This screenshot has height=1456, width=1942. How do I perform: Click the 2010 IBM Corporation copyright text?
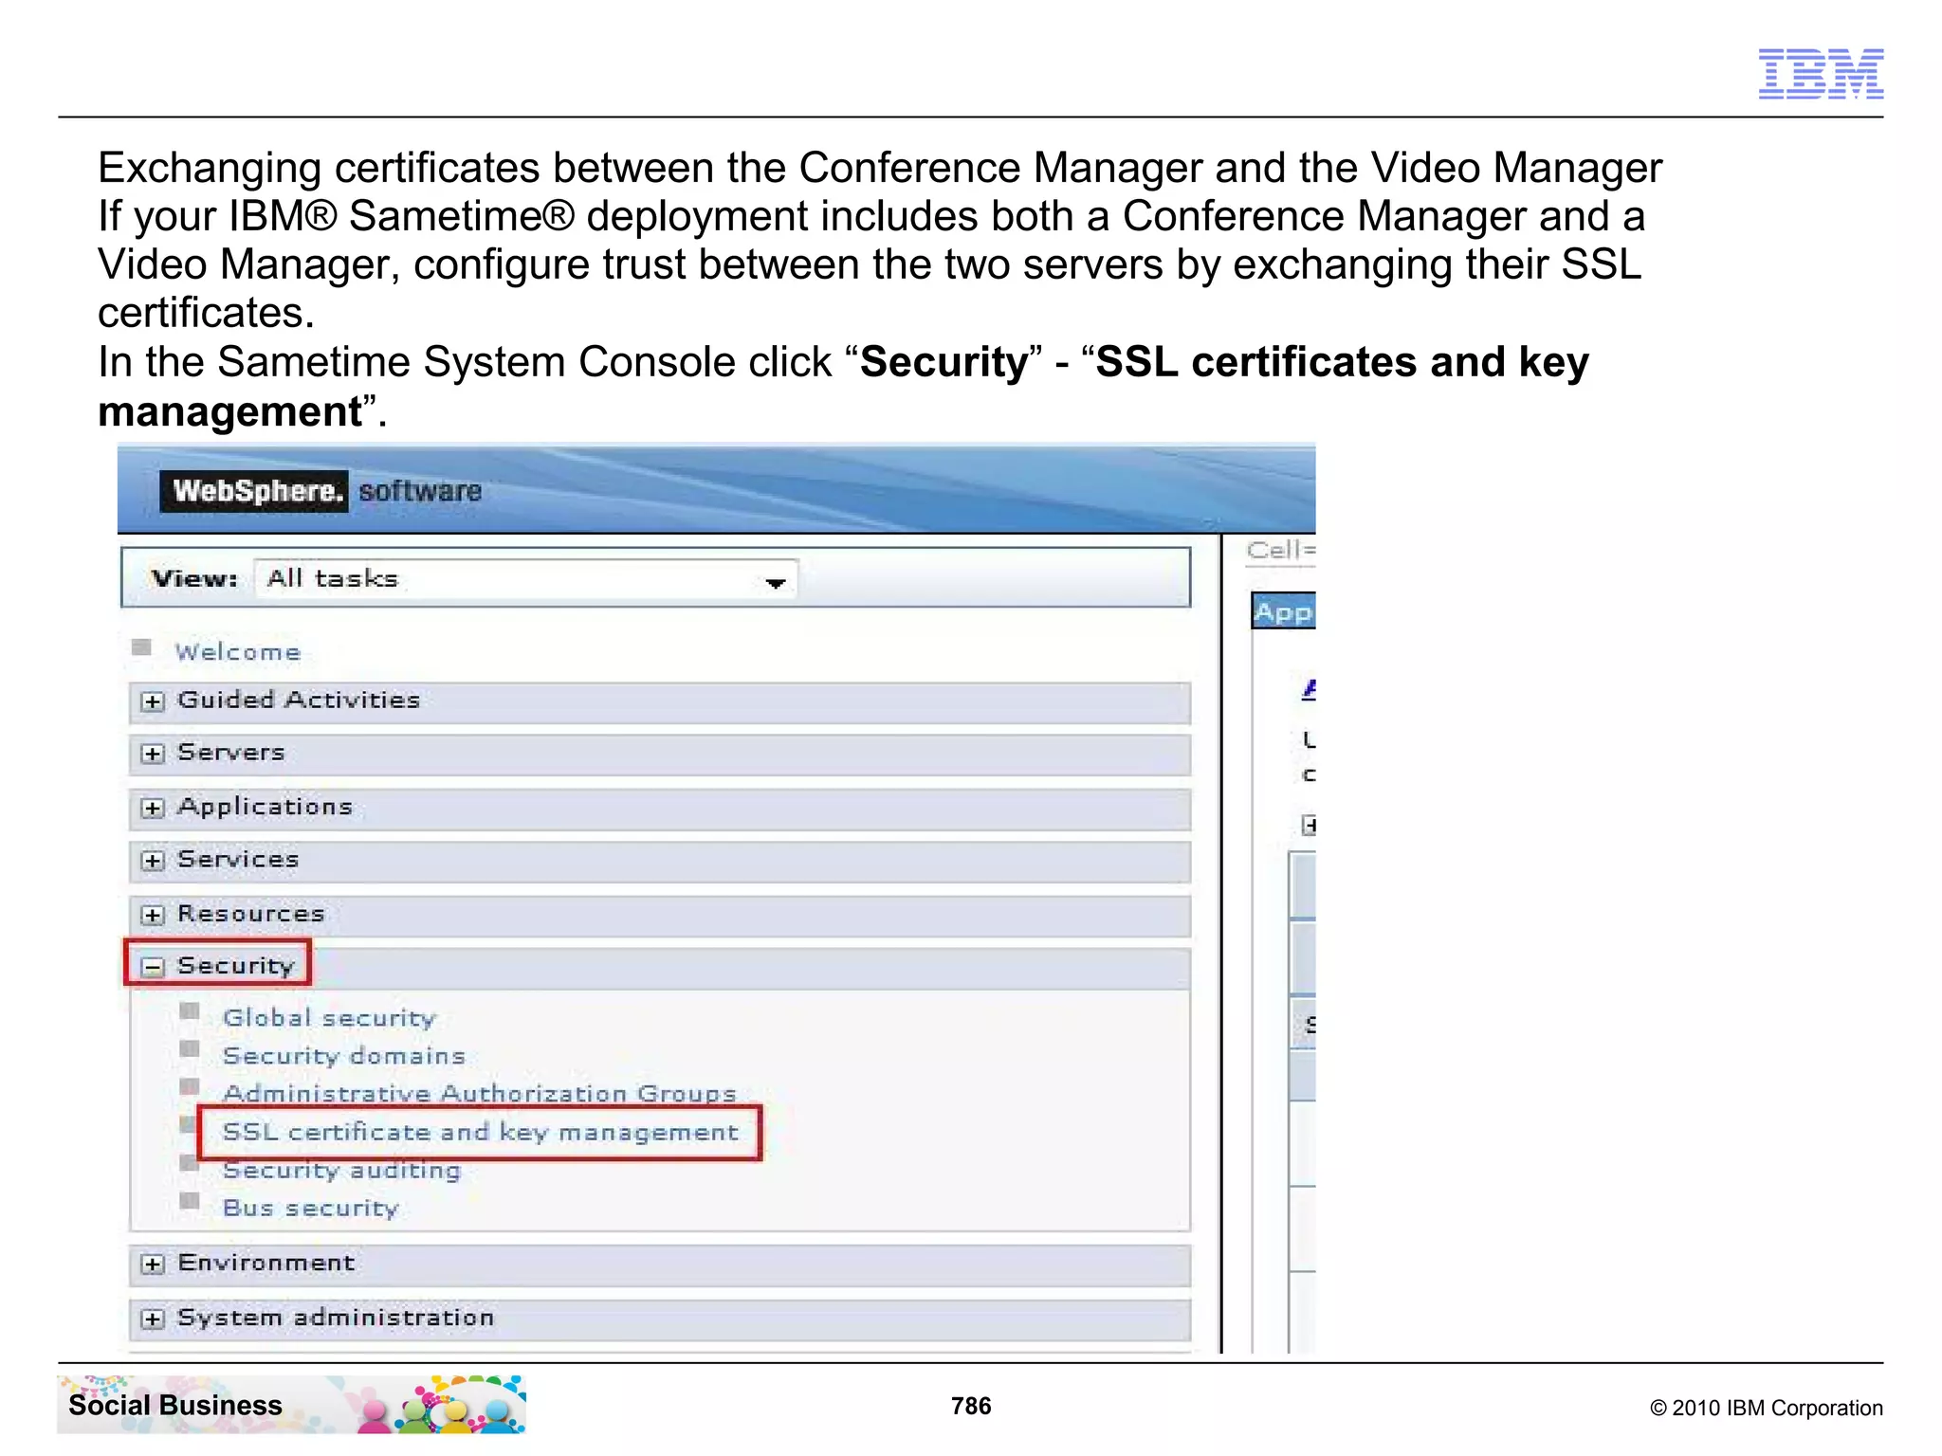(1766, 1409)
